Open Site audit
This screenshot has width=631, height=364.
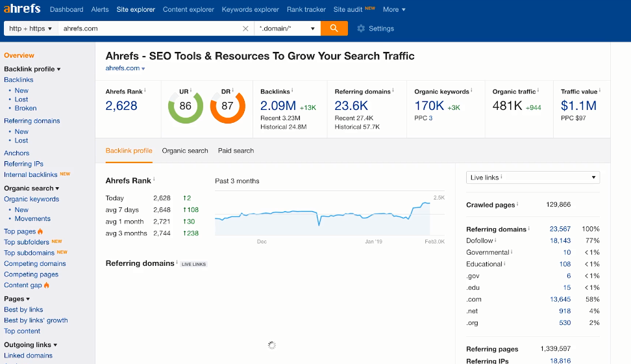click(348, 9)
